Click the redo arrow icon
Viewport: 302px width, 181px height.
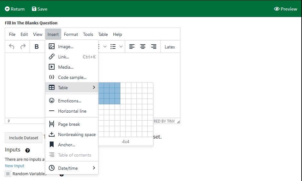click(23, 47)
